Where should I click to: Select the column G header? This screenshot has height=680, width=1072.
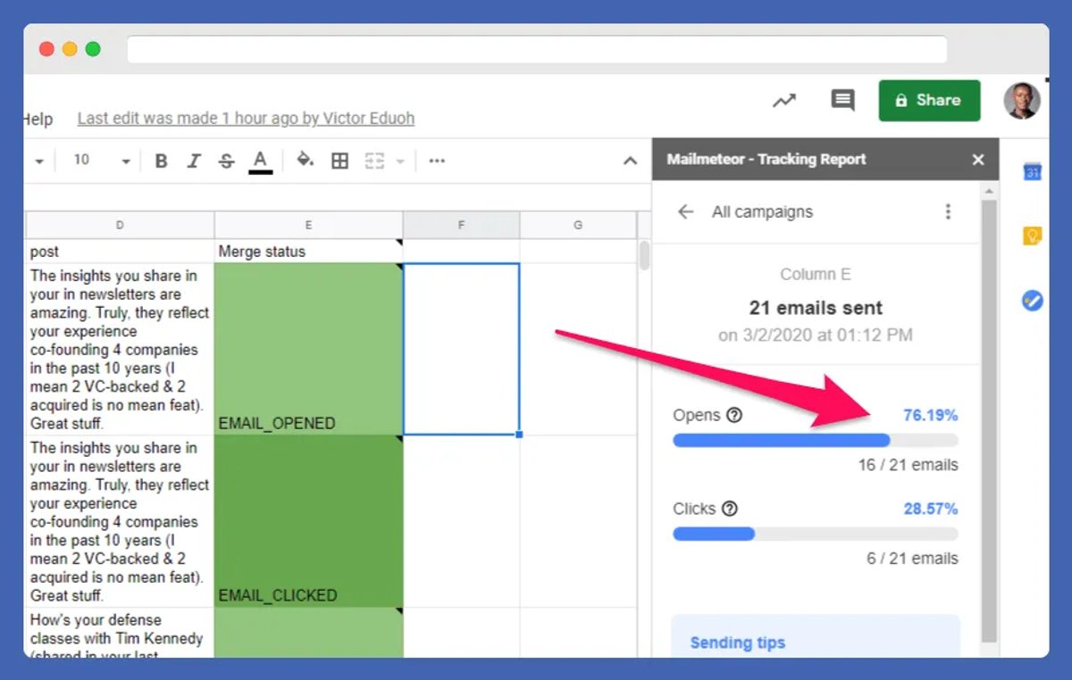click(578, 225)
